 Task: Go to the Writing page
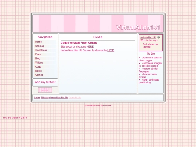(45, 62)
